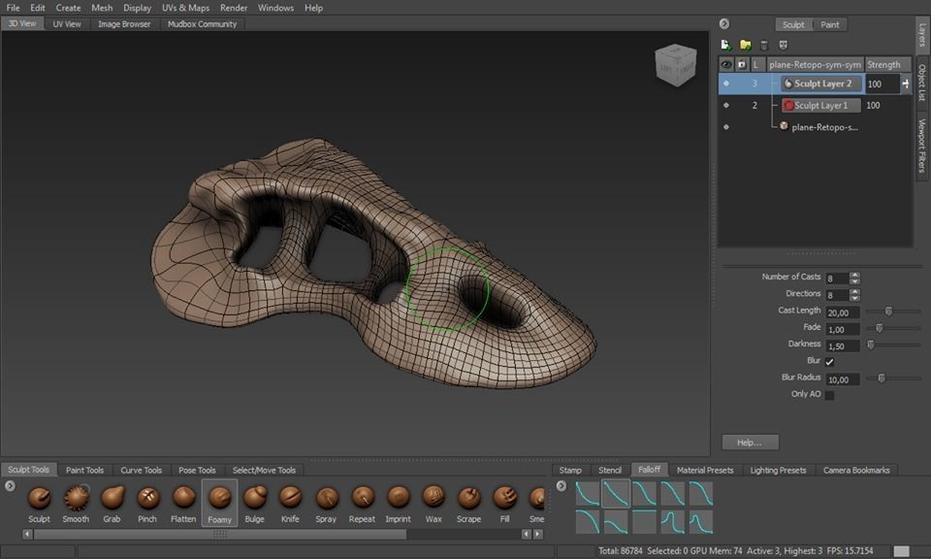Viewport: 931px width, 559px height.
Task: Decrease Directions value with down arrow
Action: pyautogui.click(x=854, y=298)
